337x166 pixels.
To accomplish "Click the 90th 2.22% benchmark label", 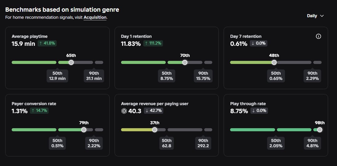I will 94,143.
